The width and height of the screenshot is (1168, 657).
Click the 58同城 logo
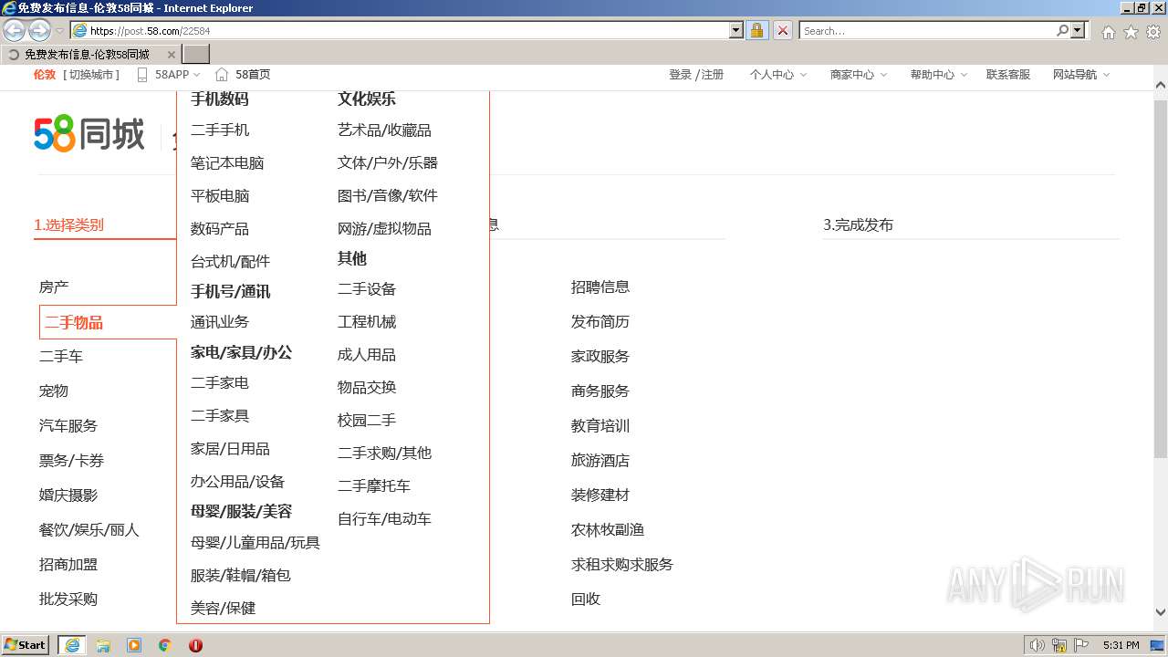coord(89,134)
